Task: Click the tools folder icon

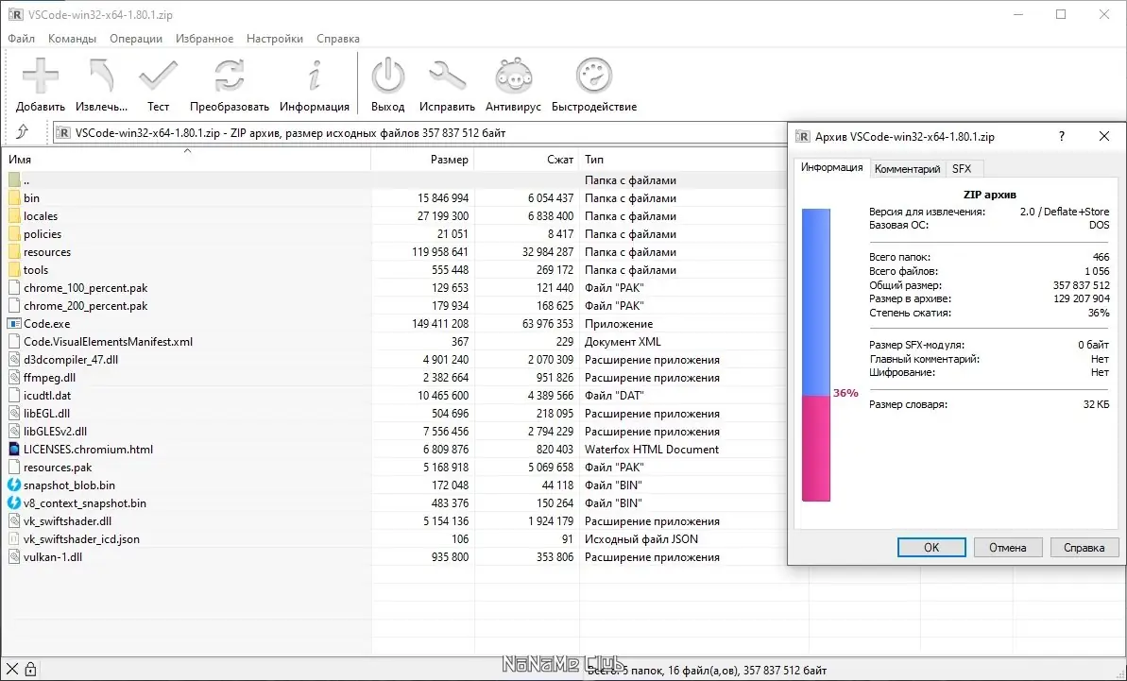Action: point(14,270)
